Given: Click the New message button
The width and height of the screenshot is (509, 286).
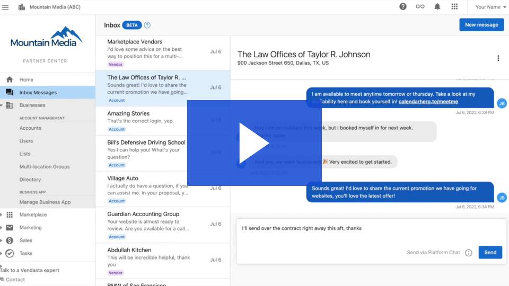Looking at the screenshot, I should tap(481, 25).
